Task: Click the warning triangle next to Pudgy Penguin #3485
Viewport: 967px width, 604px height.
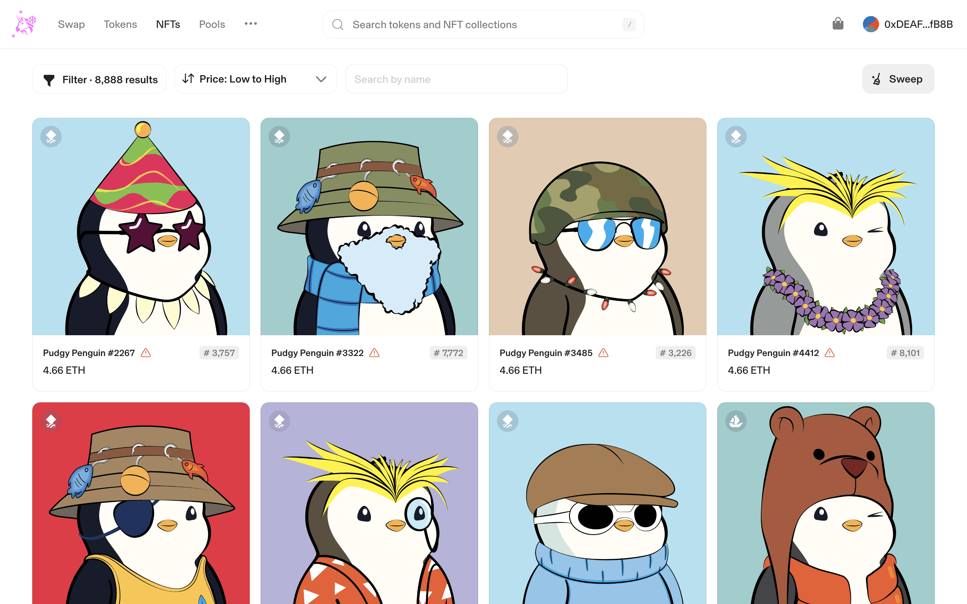Action: (603, 353)
